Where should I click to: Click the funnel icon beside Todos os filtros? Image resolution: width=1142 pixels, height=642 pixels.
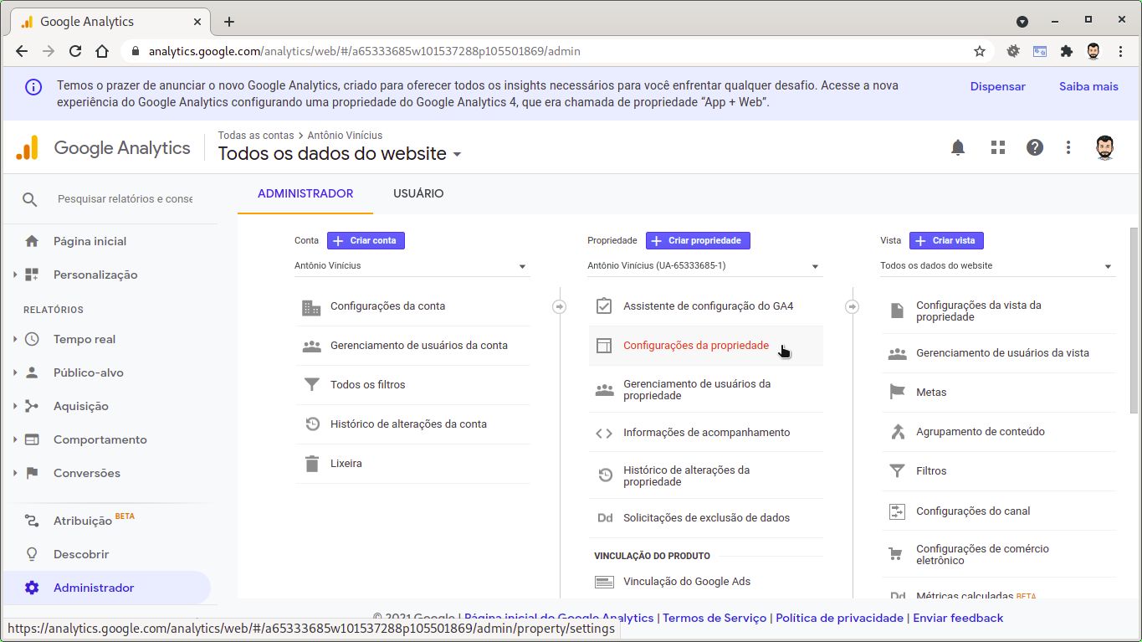pyautogui.click(x=311, y=385)
